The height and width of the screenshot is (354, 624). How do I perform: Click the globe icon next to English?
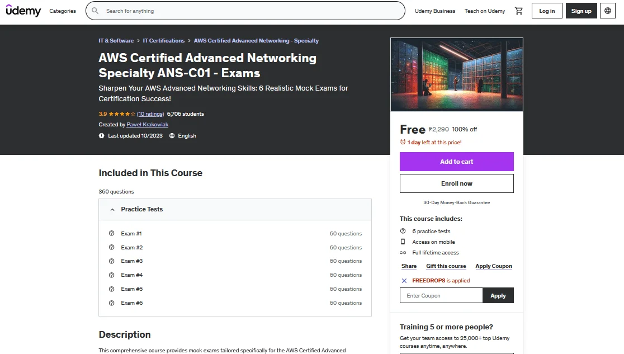172,136
